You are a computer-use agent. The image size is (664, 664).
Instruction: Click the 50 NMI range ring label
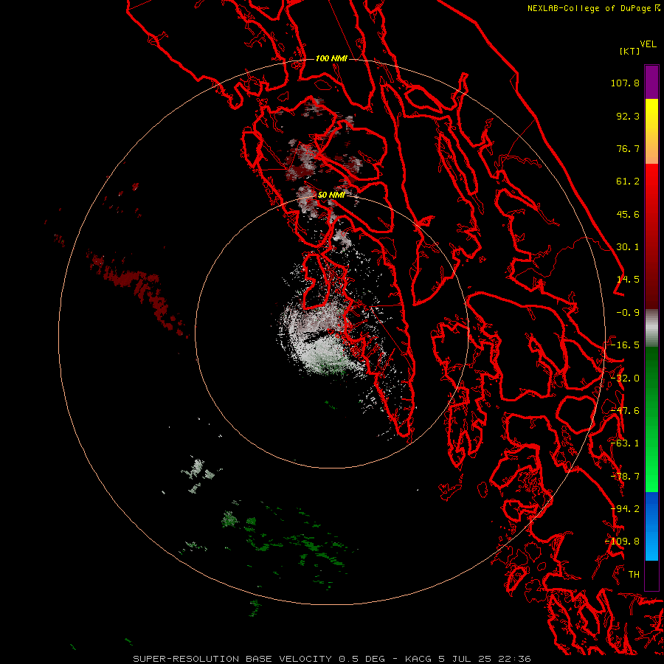[x=331, y=195]
